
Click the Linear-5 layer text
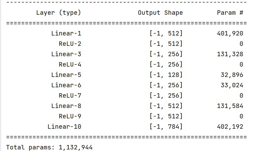pos(66,75)
